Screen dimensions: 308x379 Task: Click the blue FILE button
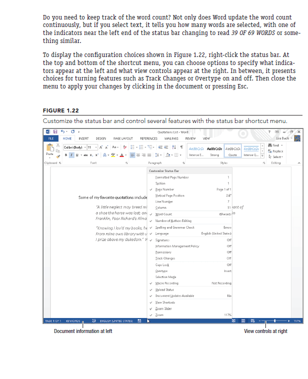click(50, 138)
